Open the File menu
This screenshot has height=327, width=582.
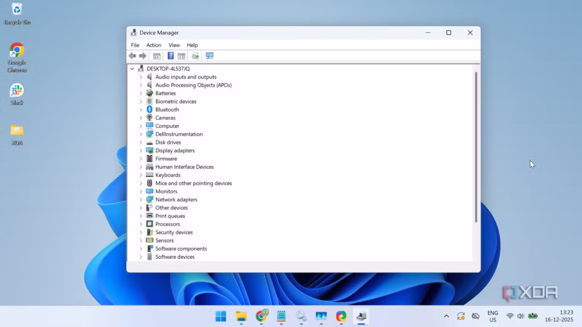[x=135, y=45]
